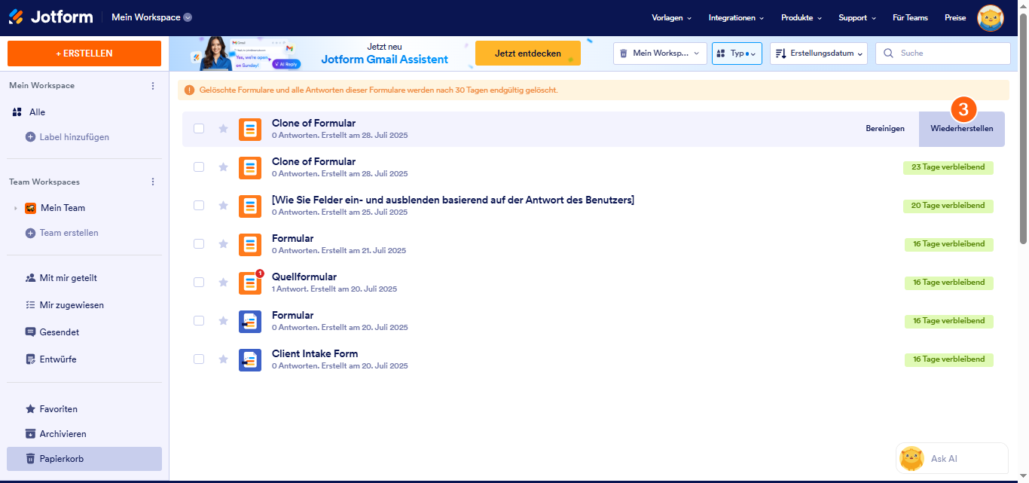Check the Quellformular checkbox
The height and width of the screenshot is (483, 1029).
[199, 283]
